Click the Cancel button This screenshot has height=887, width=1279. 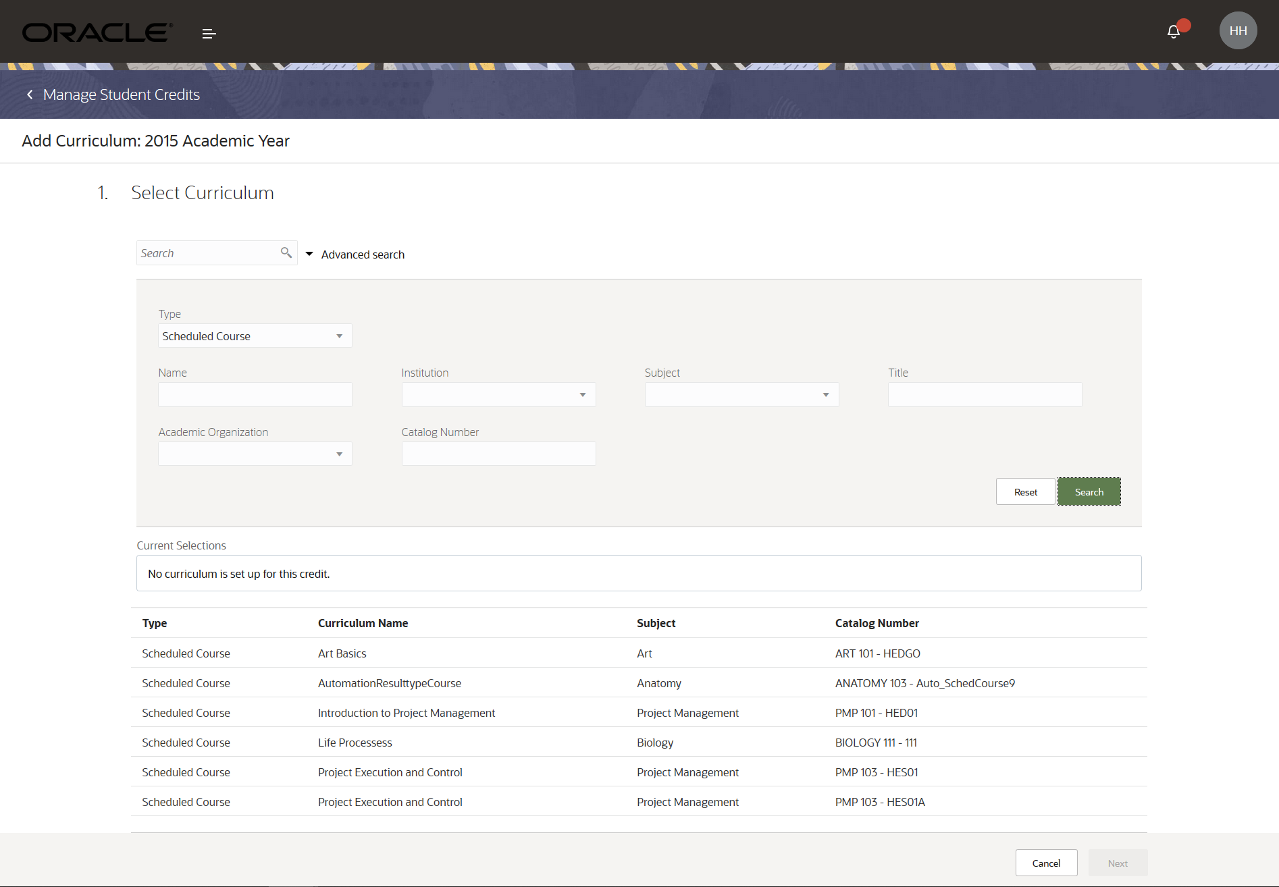(x=1046, y=863)
